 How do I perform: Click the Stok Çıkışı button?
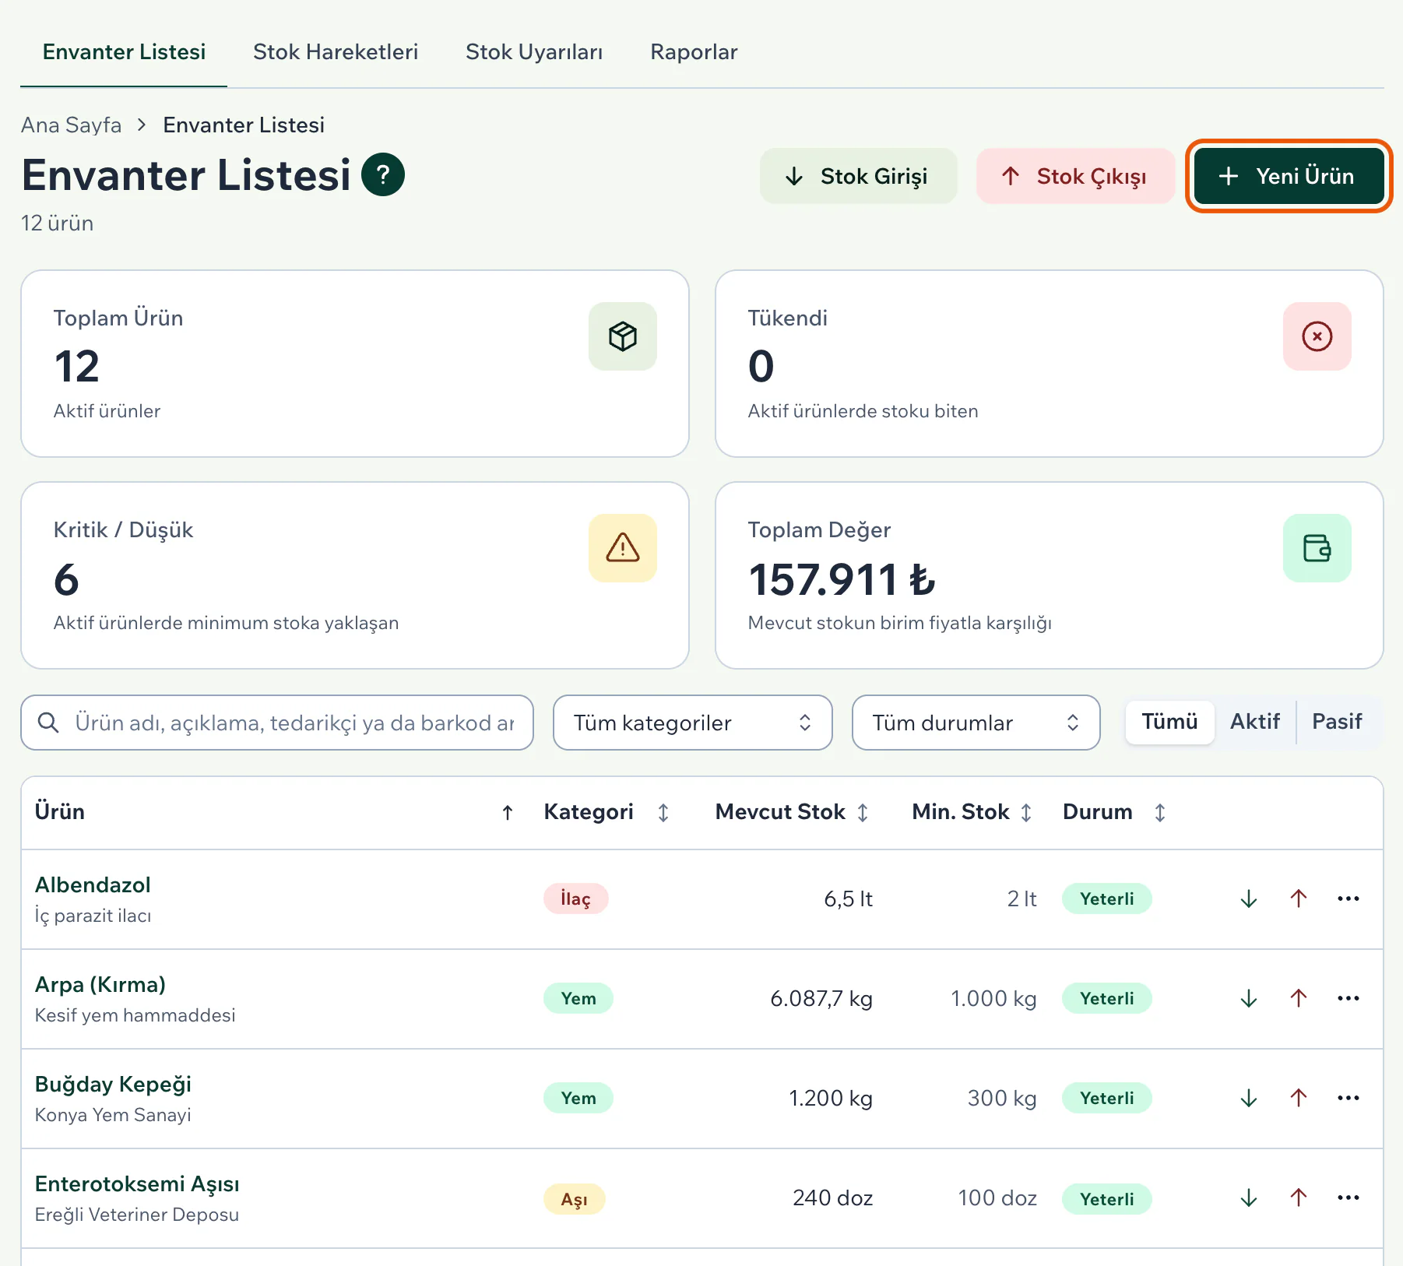click(1075, 176)
